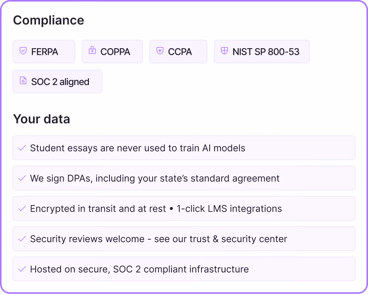Click the 1-click LMS integrations text

[229, 209]
